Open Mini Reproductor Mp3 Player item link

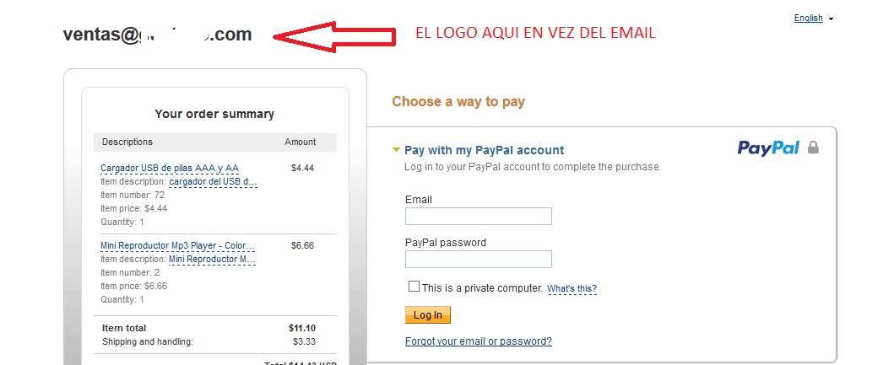(178, 246)
